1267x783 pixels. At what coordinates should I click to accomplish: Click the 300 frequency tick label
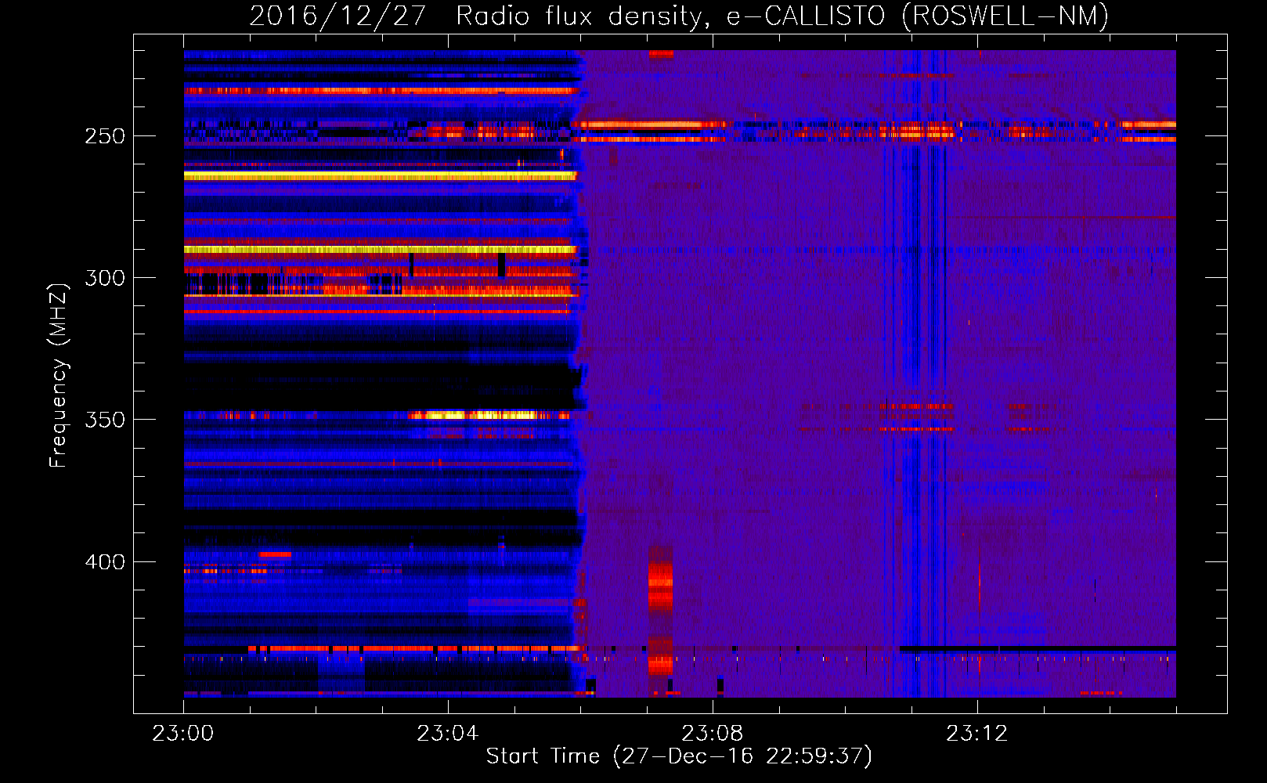tap(105, 278)
